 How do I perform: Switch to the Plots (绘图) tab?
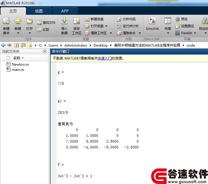click(x=39, y=11)
